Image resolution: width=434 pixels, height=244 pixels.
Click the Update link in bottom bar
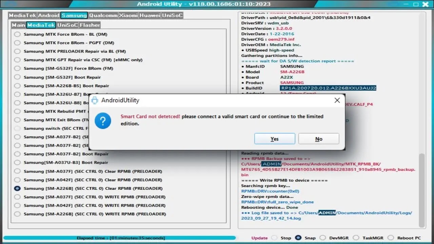point(259,238)
